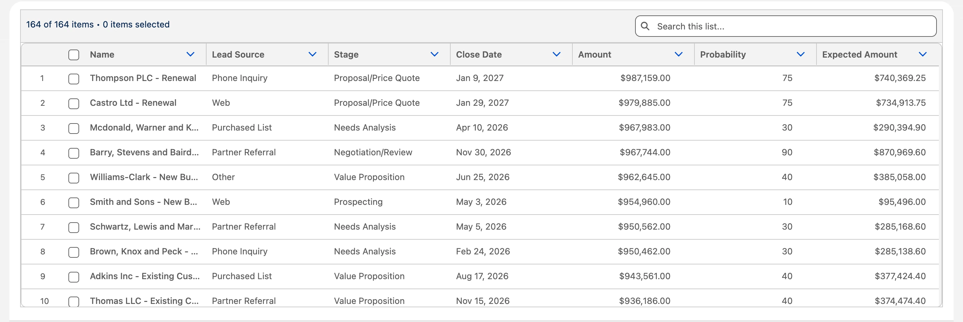Open the Amount column dropdown chevron
Viewport: 963px width, 322px height.
click(679, 55)
